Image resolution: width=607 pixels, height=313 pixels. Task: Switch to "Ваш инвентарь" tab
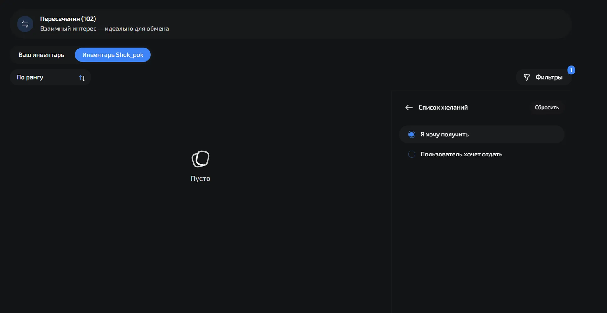pos(41,55)
